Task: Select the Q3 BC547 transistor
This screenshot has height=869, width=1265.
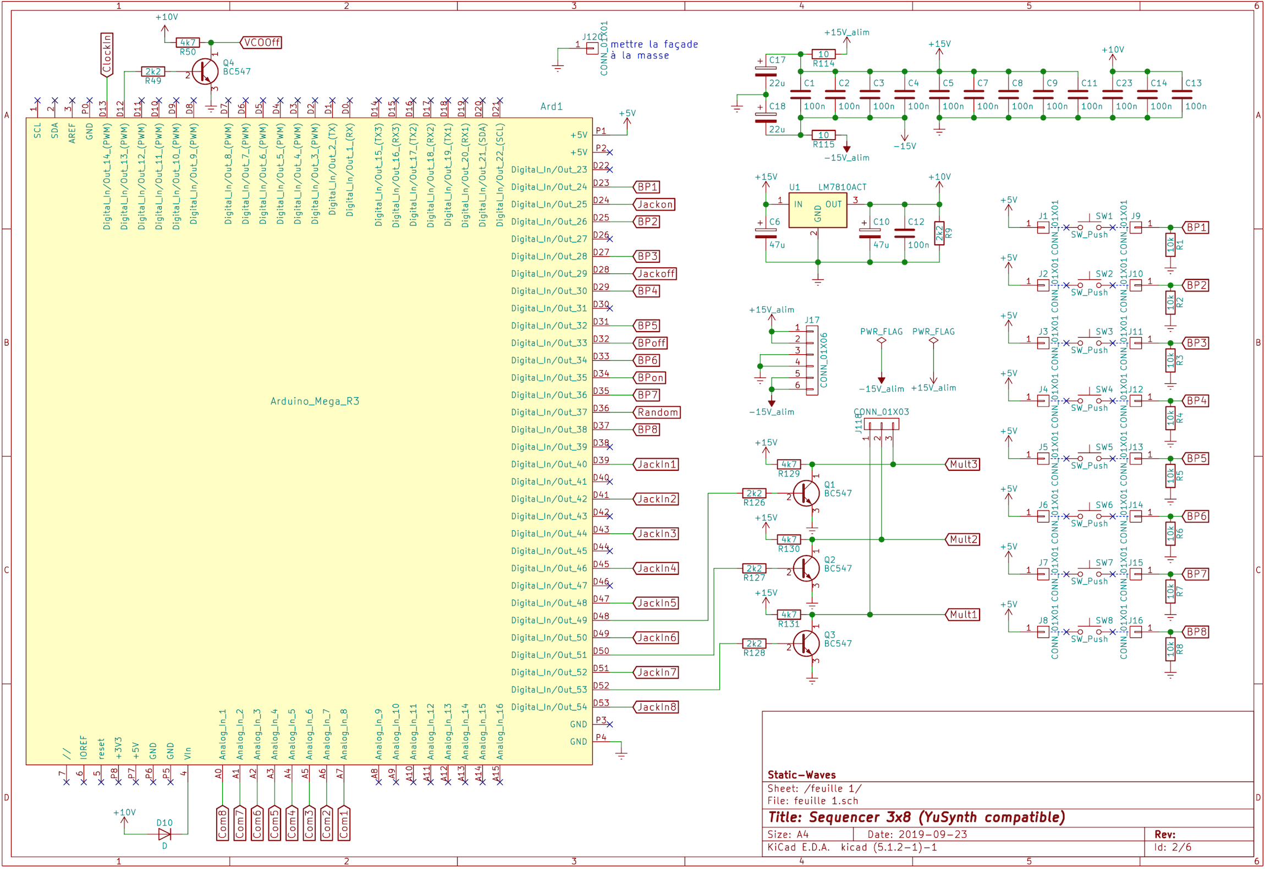Action: pyautogui.click(x=806, y=643)
